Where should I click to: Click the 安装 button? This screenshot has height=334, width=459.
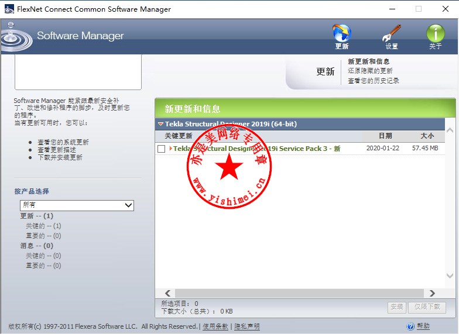pyautogui.click(x=397, y=307)
